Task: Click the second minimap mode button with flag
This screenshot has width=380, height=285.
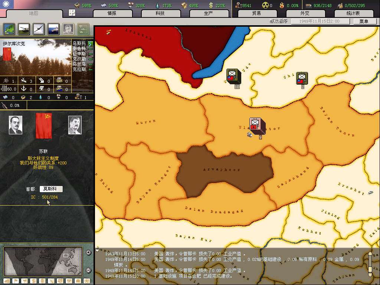Action: [16, 281]
